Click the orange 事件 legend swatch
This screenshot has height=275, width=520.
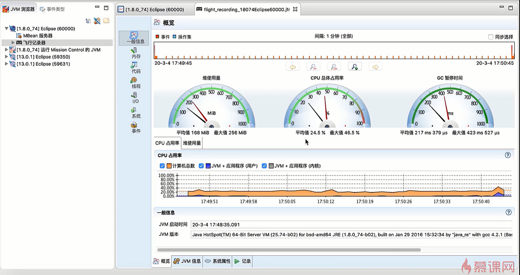(x=157, y=37)
